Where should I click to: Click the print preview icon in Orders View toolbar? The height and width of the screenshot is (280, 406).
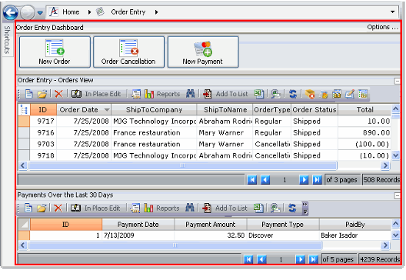(x=135, y=94)
